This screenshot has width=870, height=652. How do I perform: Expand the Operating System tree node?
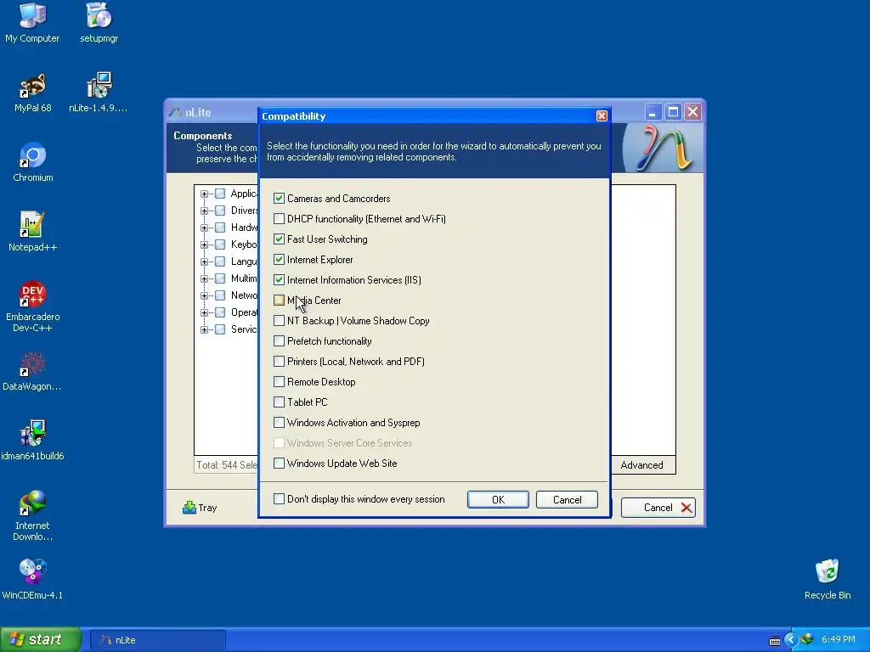pyautogui.click(x=204, y=312)
